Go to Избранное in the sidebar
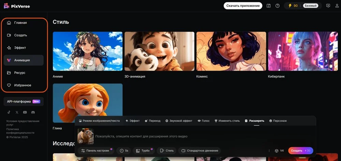Image resolution: width=341 pixels, height=161 pixels. pyautogui.click(x=23, y=85)
